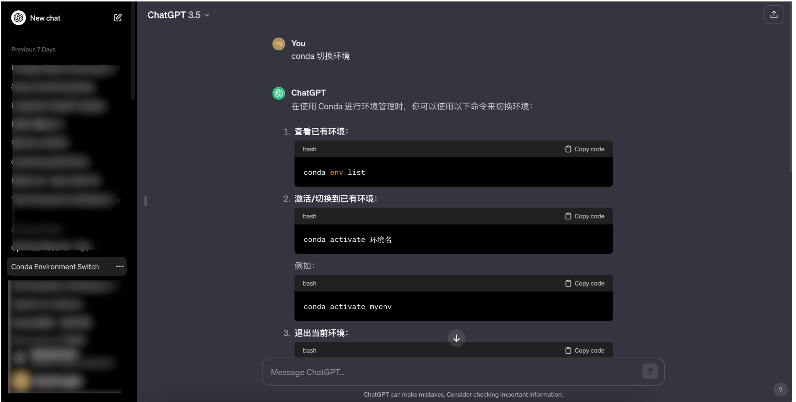Click the disclaimer text about mistakes
This screenshot has width=796, height=402.
tap(463, 394)
